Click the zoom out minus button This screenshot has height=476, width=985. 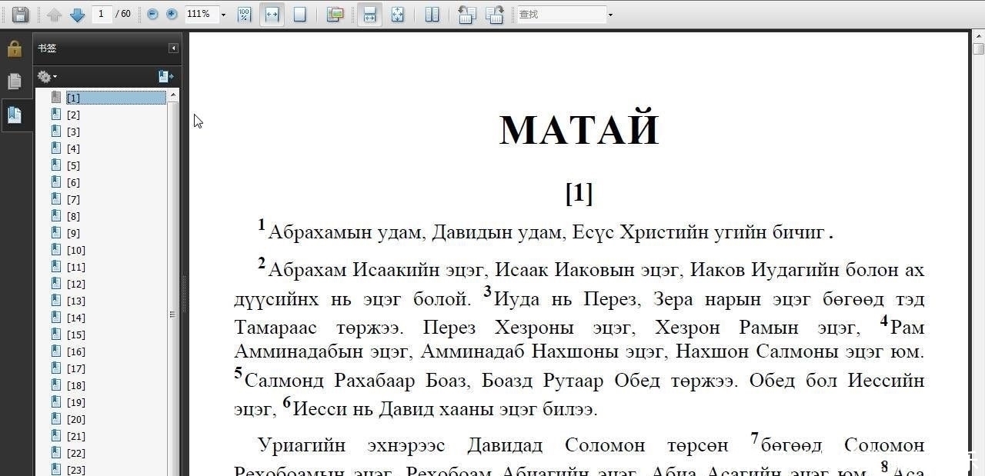tap(152, 14)
